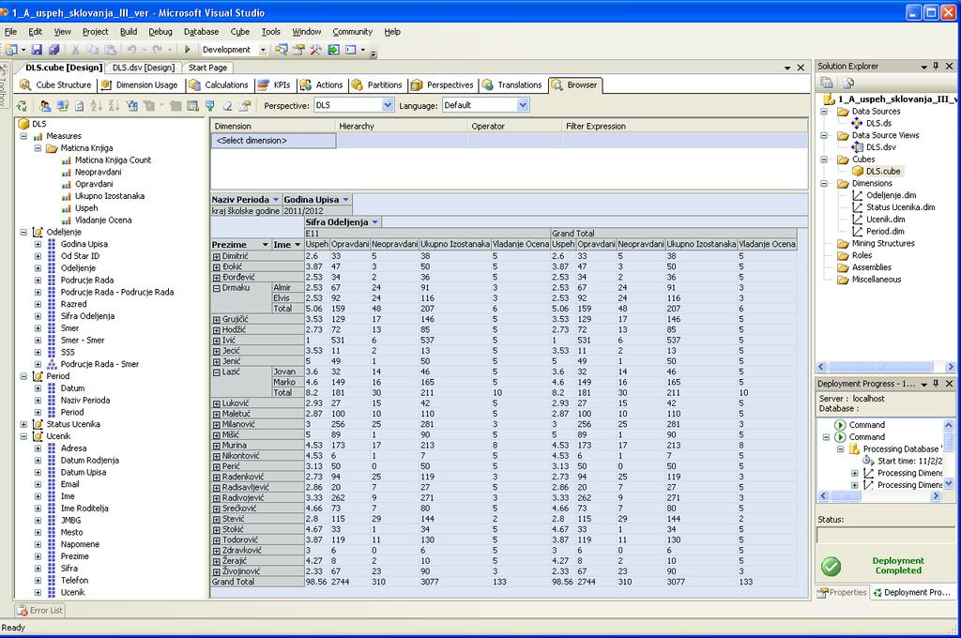Image resolution: width=961 pixels, height=638 pixels.
Task: Open the Perspective dropdown
Action: [388, 105]
